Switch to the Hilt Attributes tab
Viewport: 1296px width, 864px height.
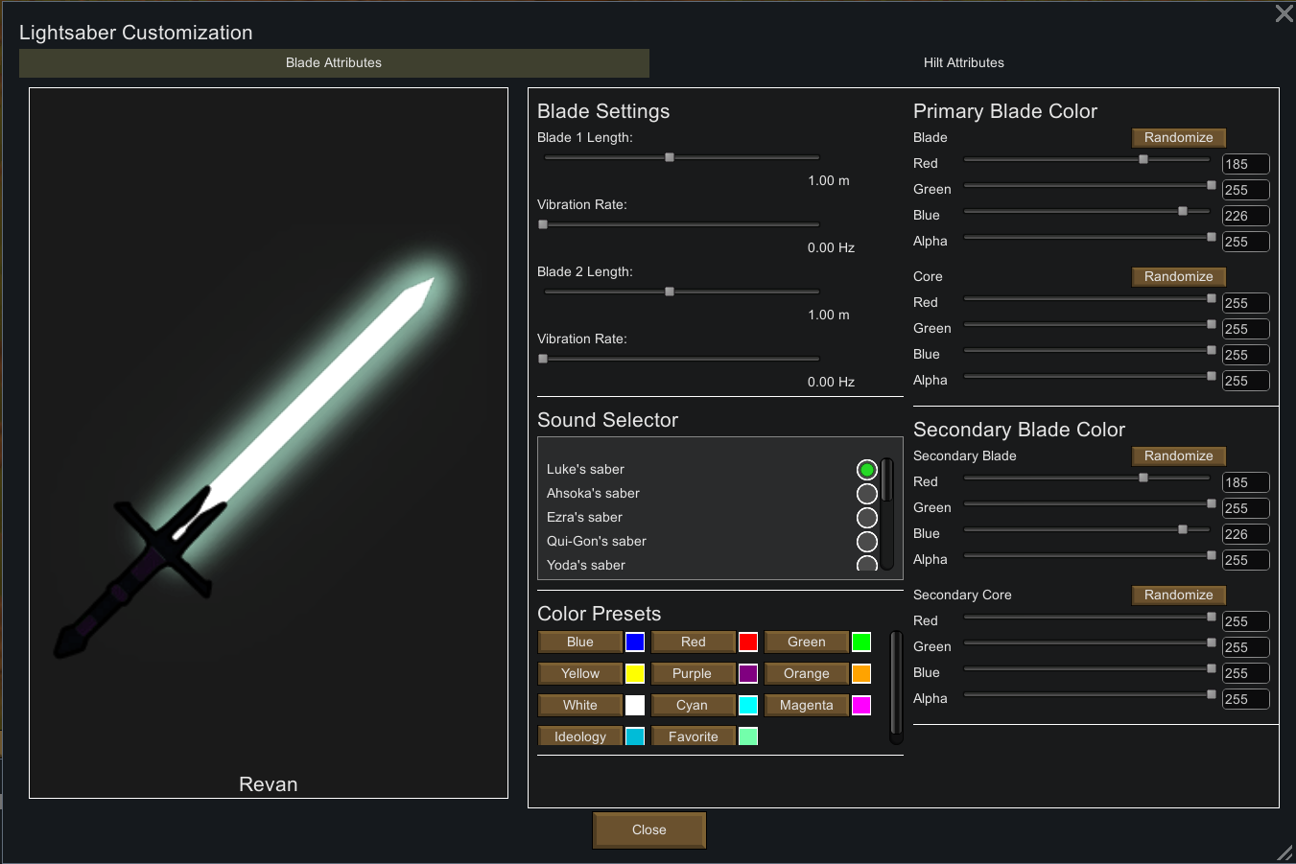tap(963, 63)
